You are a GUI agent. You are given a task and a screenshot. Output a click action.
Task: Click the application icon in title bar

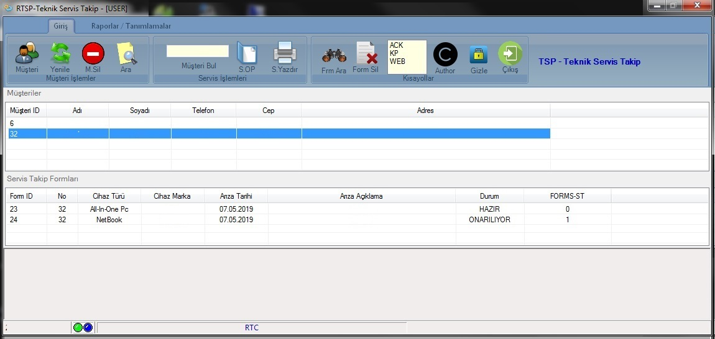(x=8, y=8)
